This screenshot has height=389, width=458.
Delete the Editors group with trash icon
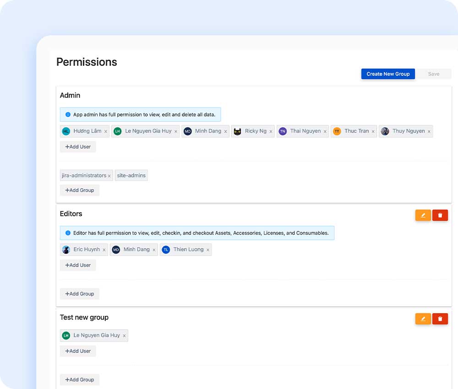pyautogui.click(x=440, y=215)
